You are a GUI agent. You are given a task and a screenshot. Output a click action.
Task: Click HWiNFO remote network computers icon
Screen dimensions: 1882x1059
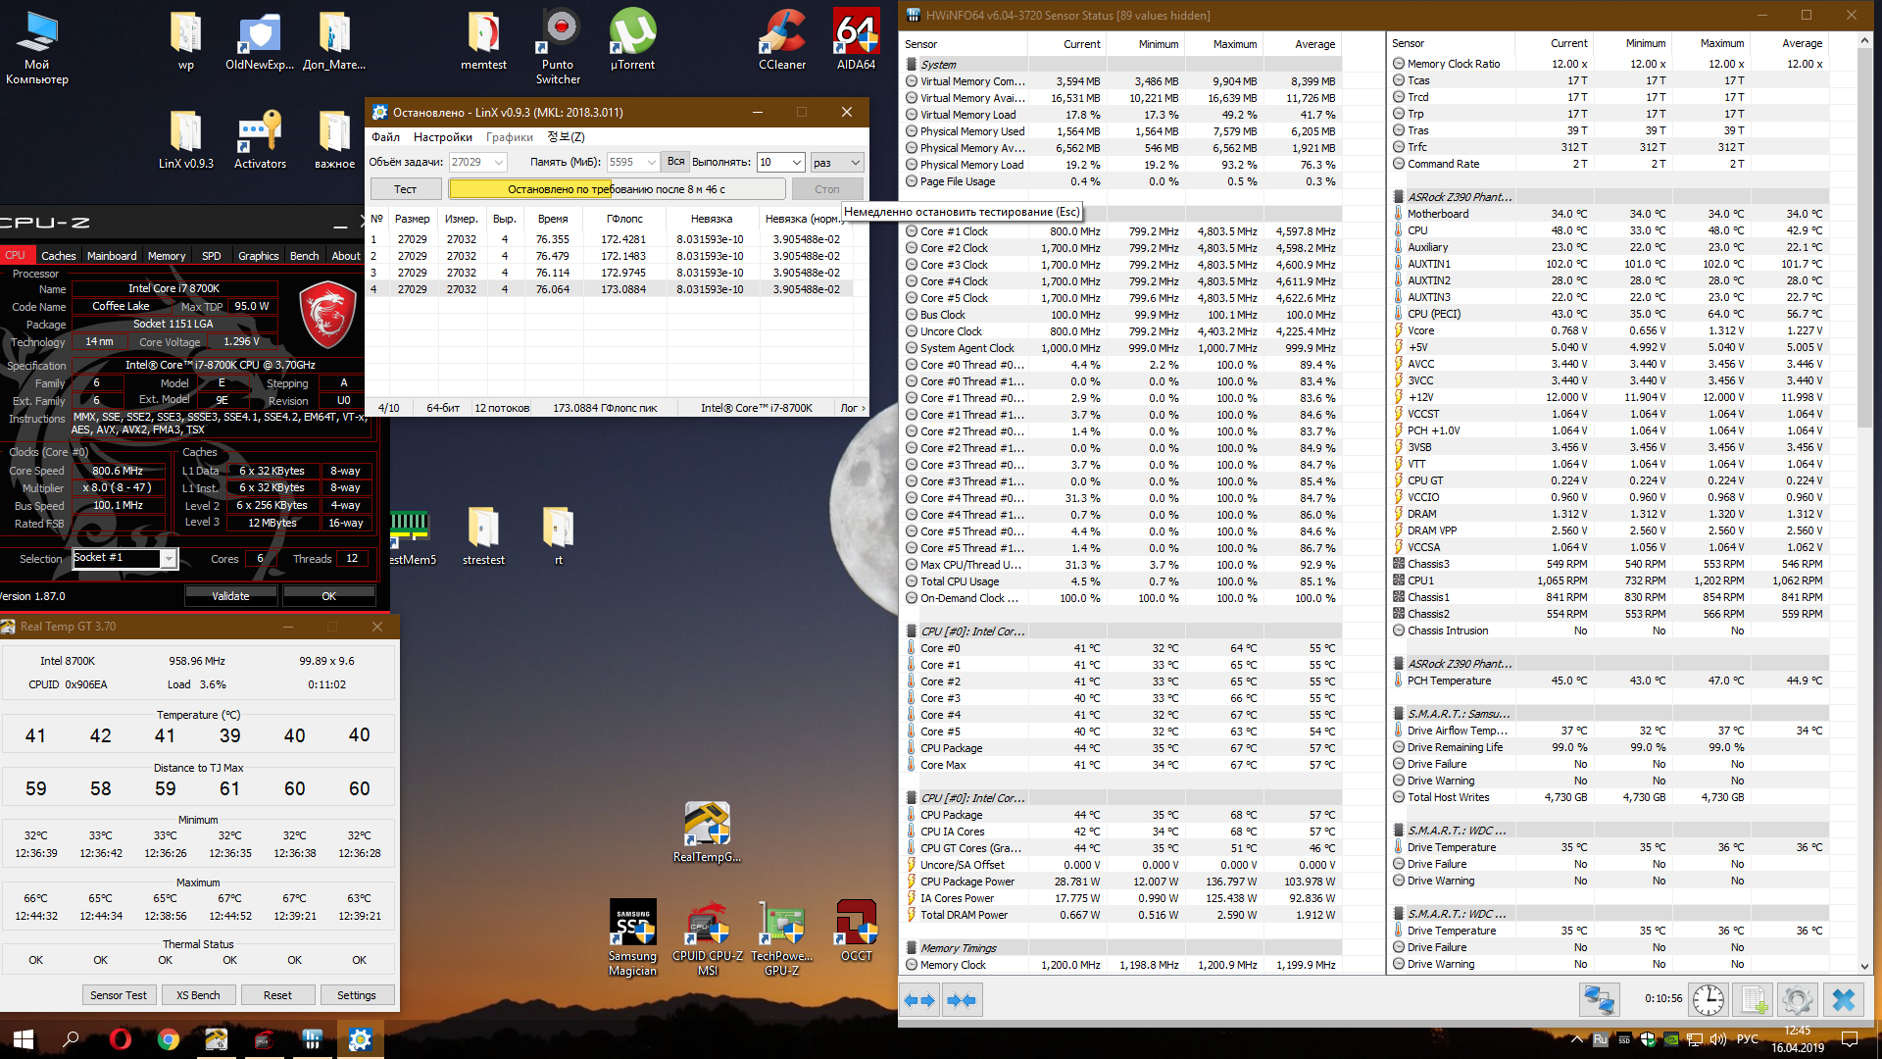click(x=1599, y=1000)
